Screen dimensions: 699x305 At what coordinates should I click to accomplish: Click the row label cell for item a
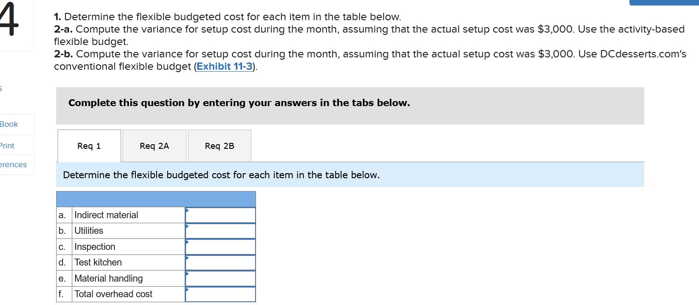coord(64,215)
